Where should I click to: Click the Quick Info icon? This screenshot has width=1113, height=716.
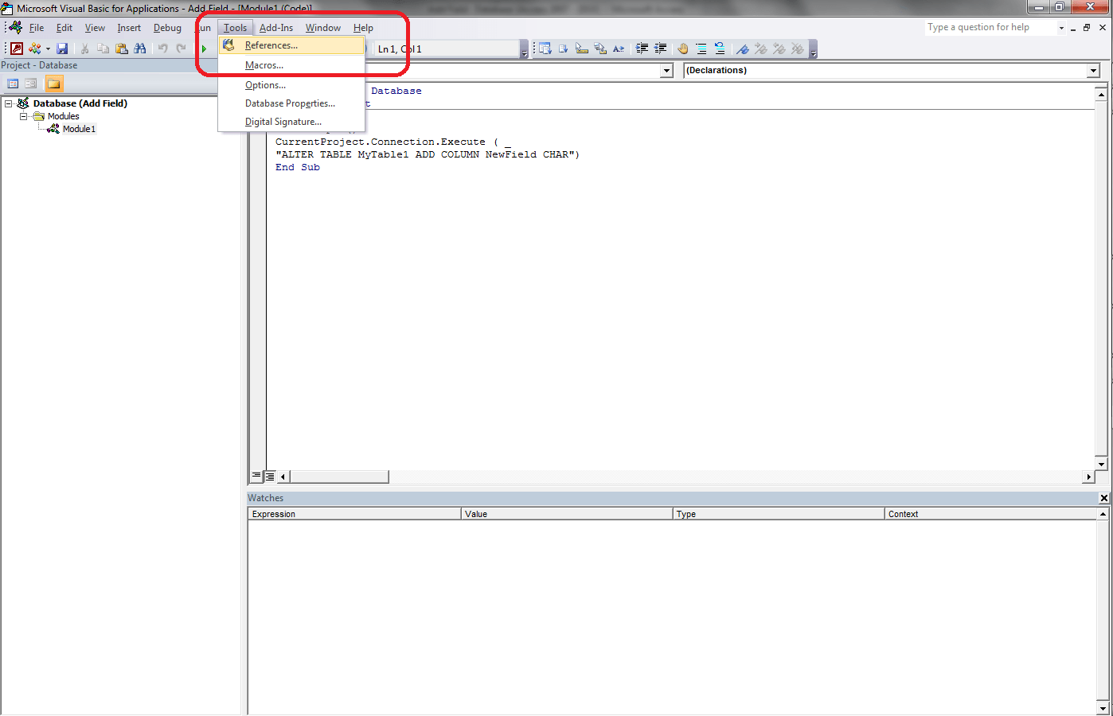582,49
